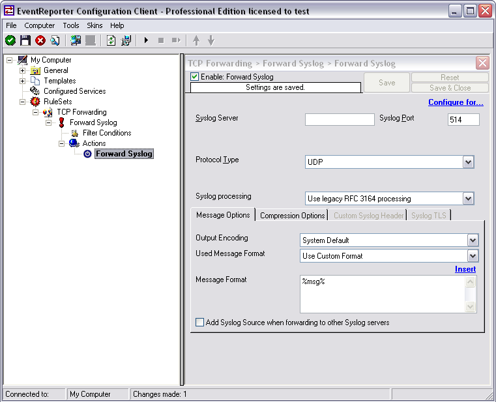The width and height of the screenshot is (496, 402).
Task: Expand the Templates tree node
Action: click(22, 81)
